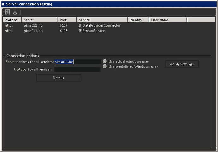218x152 pixels.
Task: Click port value 6107
Action: pyautogui.click(x=64, y=26)
